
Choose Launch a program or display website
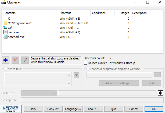88,69
